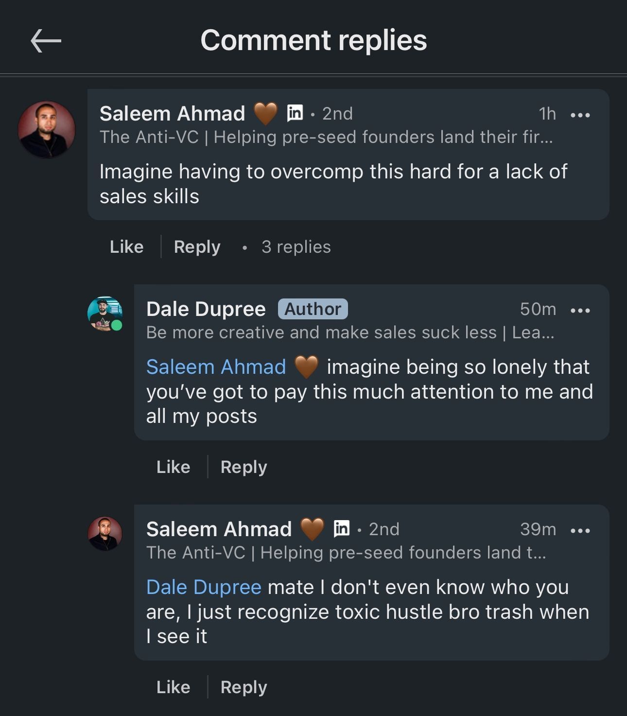Open options menu on Dale Dupree's reply
The image size is (627, 716).
pos(580,310)
